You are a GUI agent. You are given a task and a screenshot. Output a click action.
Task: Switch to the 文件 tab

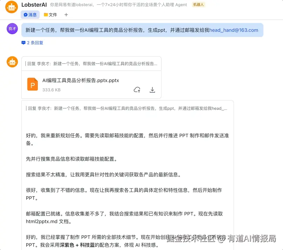click(x=50, y=14)
